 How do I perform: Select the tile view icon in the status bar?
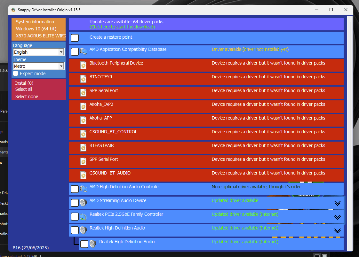pyautogui.click(x=324, y=255)
